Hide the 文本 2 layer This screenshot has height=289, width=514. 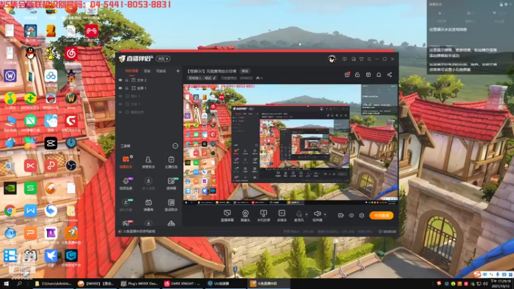[x=120, y=80]
